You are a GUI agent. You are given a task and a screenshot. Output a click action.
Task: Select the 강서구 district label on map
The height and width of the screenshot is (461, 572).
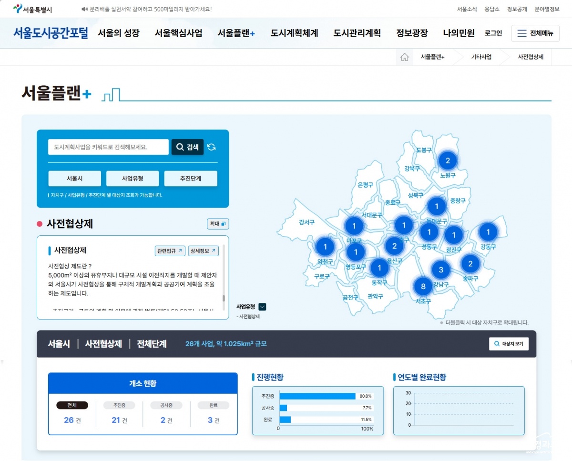[306, 222]
